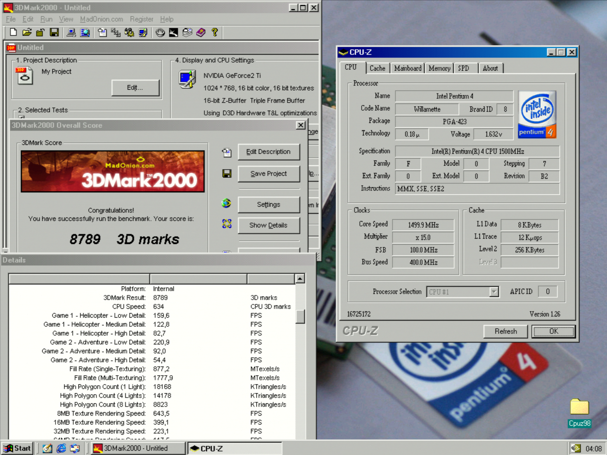Click the New project toolbar icon
The width and height of the screenshot is (607, 455).
click(13, 32)
